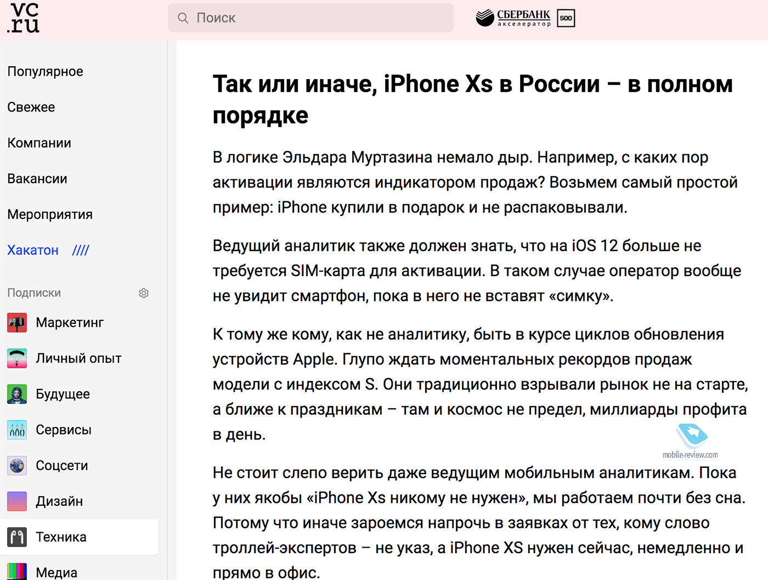Open the Медиа subscription

pyautogui.click(x=57, y=572)
